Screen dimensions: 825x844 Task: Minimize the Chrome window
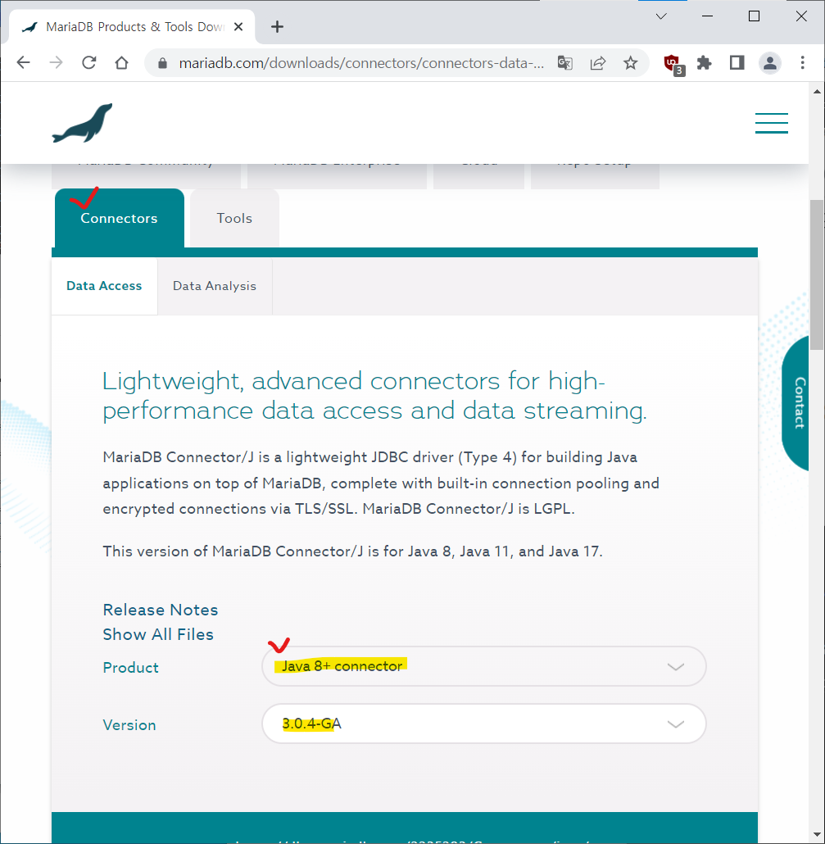pyautogui.click(x=708, y=16)
